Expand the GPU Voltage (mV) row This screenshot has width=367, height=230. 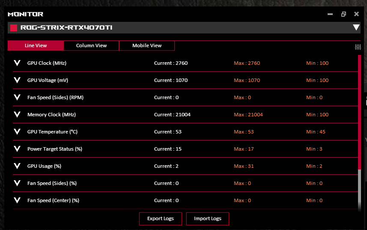point(17,80)
